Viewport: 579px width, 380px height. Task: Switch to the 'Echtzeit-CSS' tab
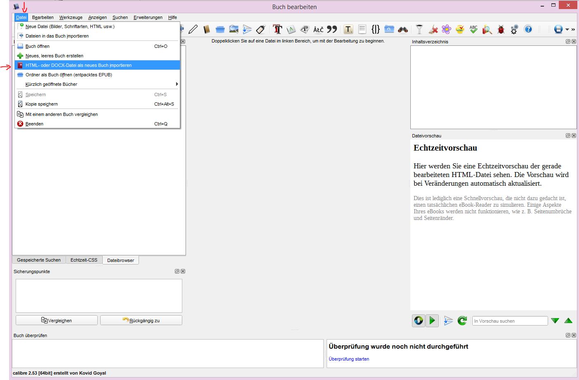pyautogui.click(x=84, y=260)
